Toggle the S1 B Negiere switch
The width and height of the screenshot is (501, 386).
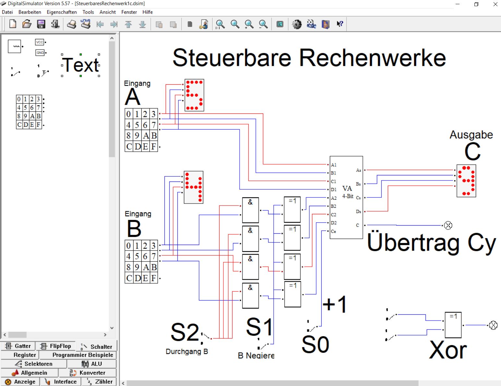coord(263,345)
